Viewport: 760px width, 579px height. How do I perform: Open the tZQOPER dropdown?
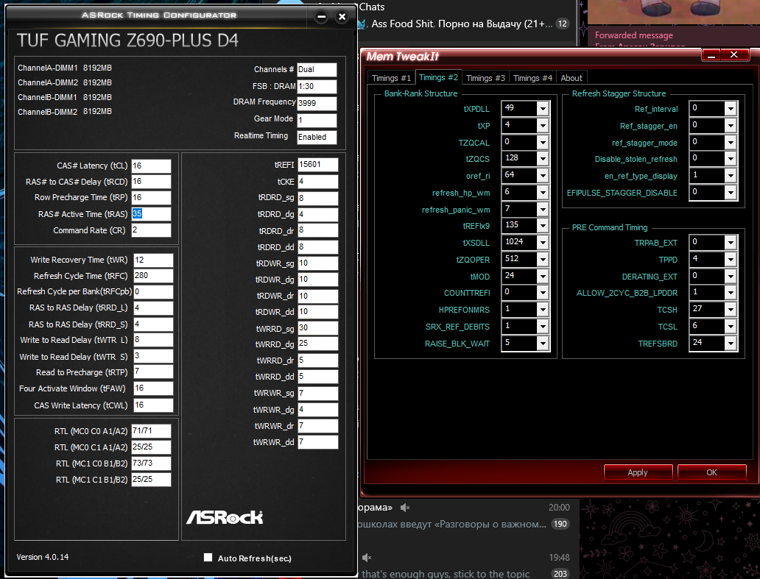tap(543, 260)
